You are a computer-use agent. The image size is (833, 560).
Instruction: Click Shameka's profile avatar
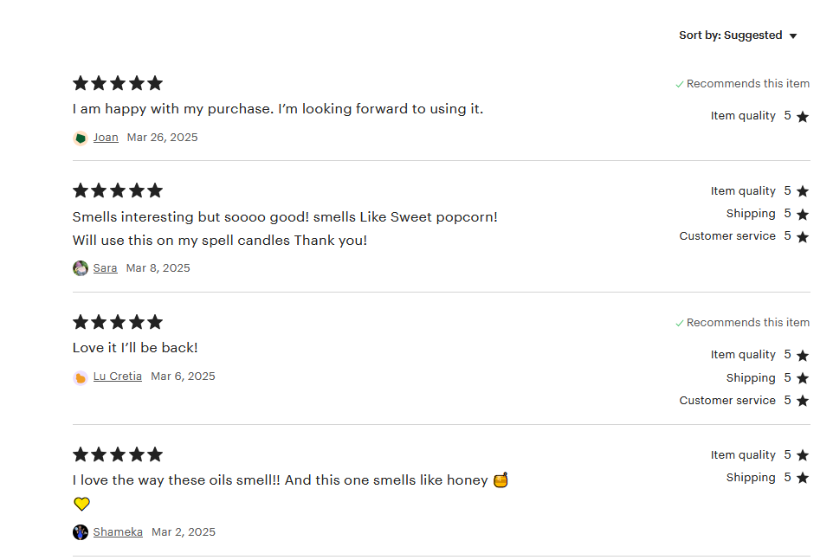[x=81, y=532]
